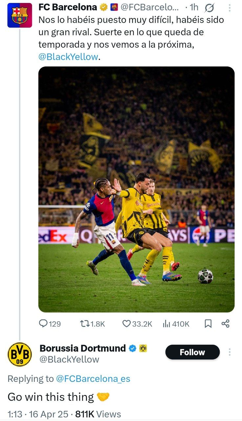Tap Borussia Dortmund blue verified badge

coord(132,348)
